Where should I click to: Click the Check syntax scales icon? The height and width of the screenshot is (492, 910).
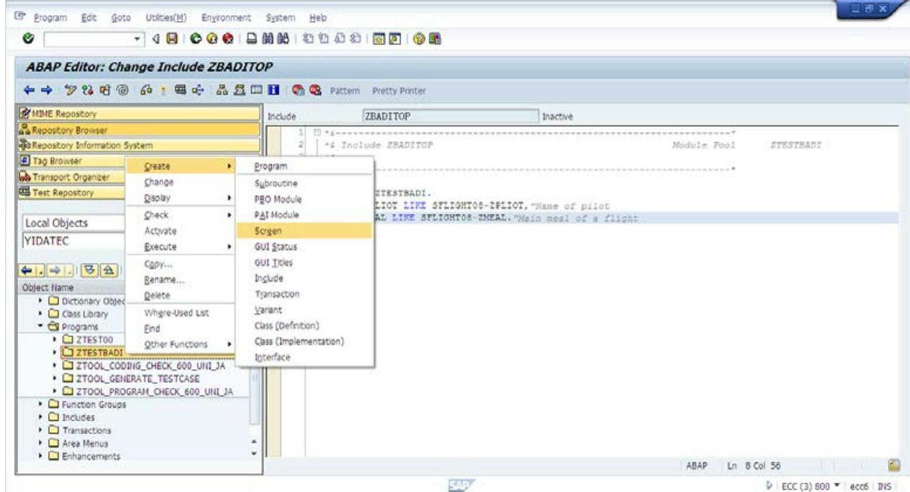(146, 90)
